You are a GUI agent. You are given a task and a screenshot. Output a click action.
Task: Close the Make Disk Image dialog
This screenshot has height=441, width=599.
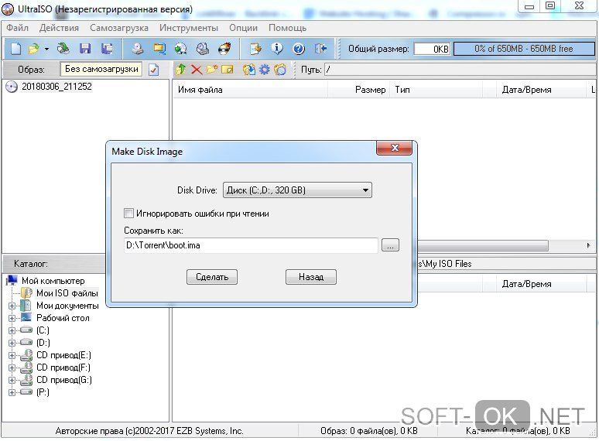(394, 148)
